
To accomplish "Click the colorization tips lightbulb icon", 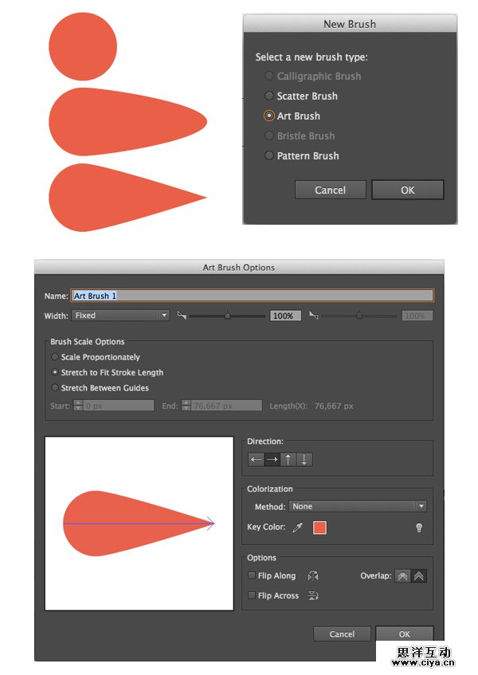I will click(419, 528).
